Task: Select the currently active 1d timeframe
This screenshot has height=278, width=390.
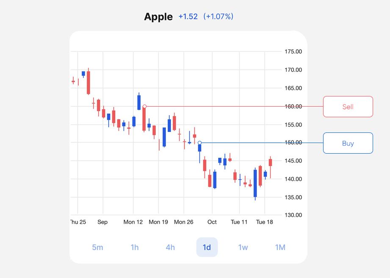Action: tap(207, 247)
